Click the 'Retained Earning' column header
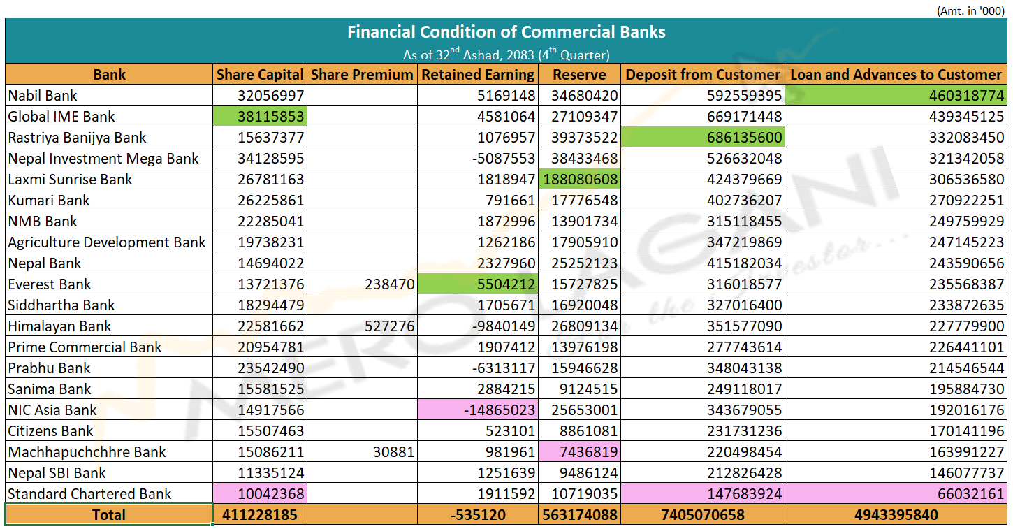 coord(478,75)
